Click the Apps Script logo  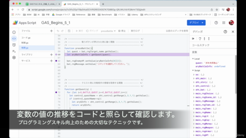pyautogui.click(x=24, y=23)
